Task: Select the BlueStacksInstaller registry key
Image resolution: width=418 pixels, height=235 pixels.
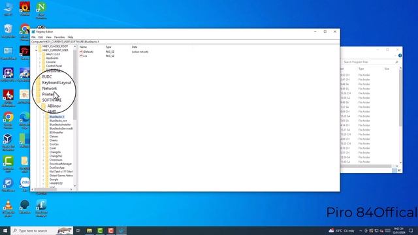Action: (60, 125)
